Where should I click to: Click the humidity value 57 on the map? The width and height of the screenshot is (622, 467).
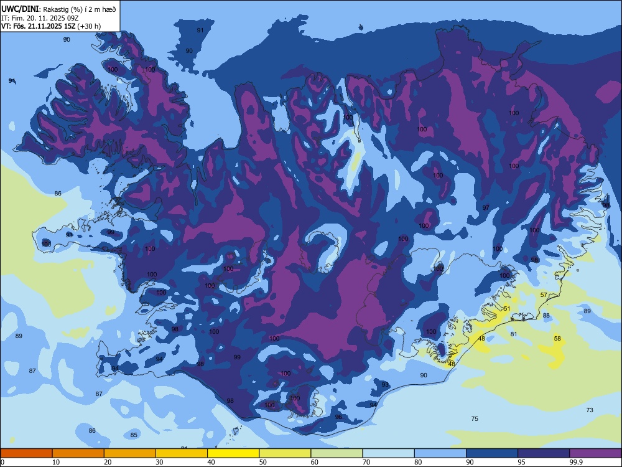[x=544, y=295]
